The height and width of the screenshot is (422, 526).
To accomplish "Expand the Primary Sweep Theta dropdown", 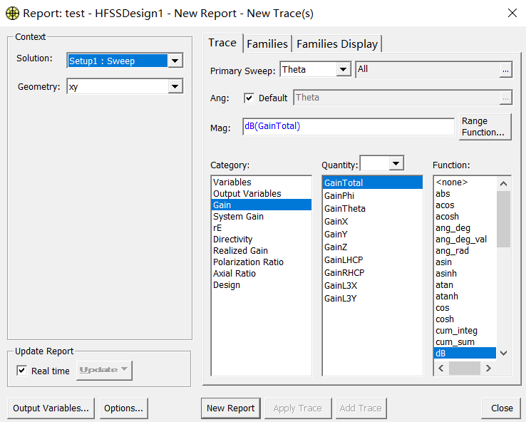I will (x=343, y=69).
